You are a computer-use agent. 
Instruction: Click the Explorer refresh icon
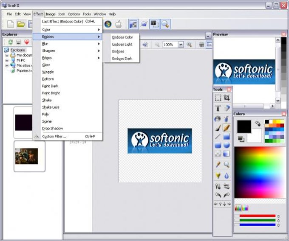[11, 42]
